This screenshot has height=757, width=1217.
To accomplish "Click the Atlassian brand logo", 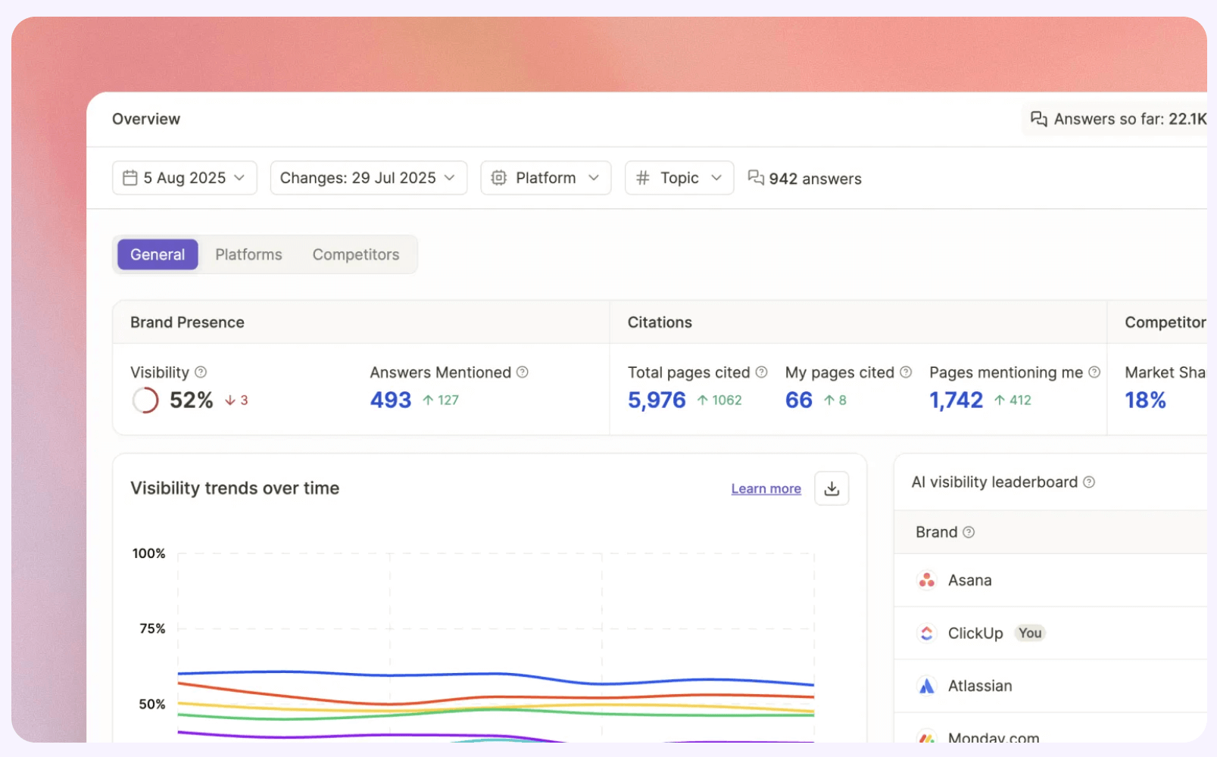I will coord(926,686).
